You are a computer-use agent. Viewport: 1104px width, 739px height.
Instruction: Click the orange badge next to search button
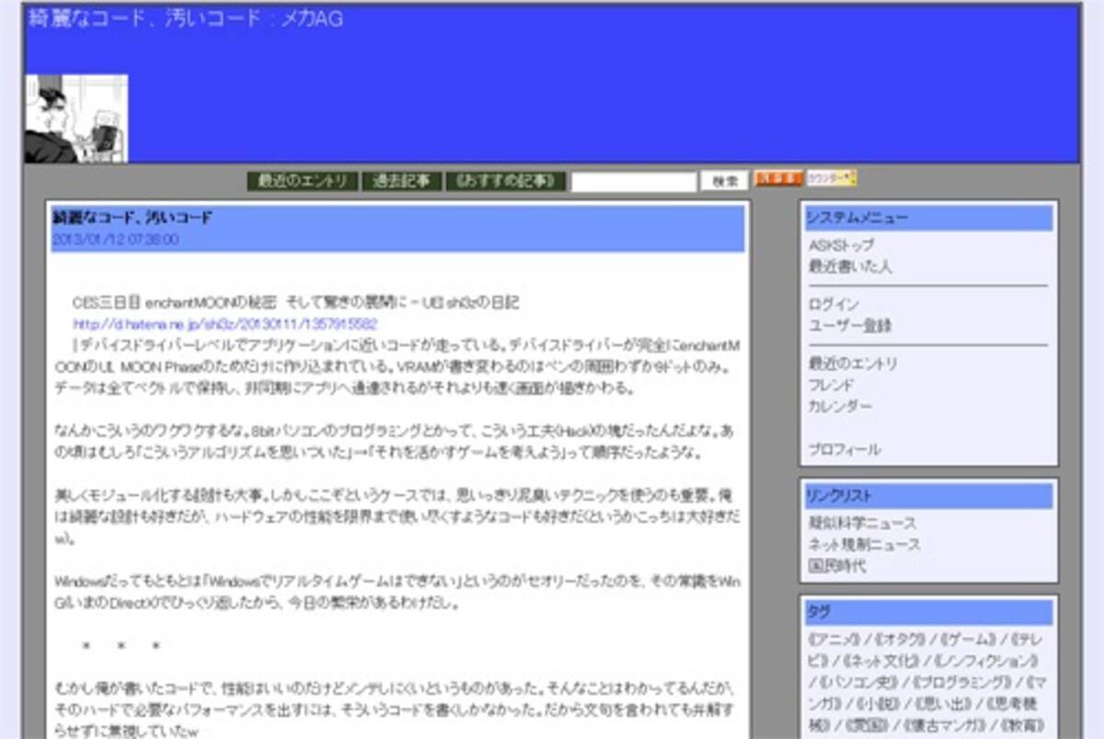point(778,179)
